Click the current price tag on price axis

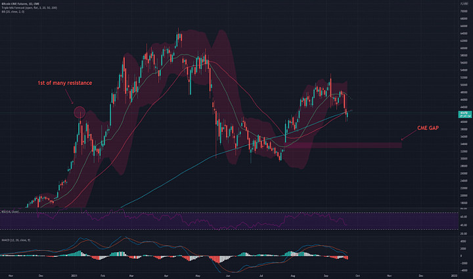tap(465, 114)
